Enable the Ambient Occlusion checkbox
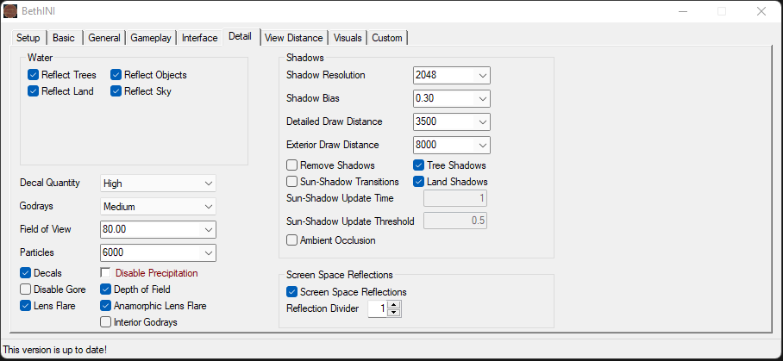The image size is (783, 361). pos(292,240)
